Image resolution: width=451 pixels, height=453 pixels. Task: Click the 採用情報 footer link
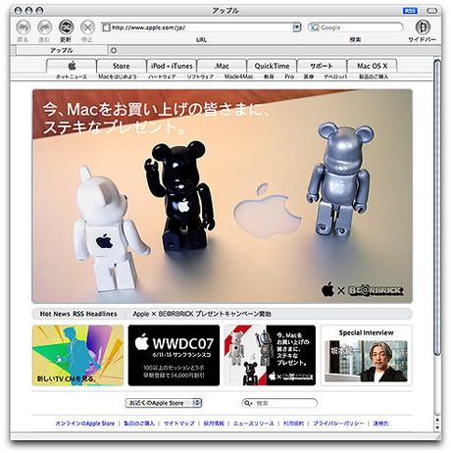click(x=214, y=424)
